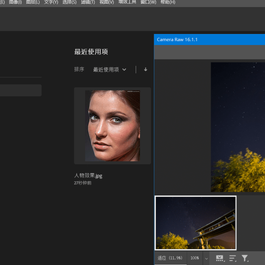
Task: Open the 图像(I) menu
Action: 15,2
